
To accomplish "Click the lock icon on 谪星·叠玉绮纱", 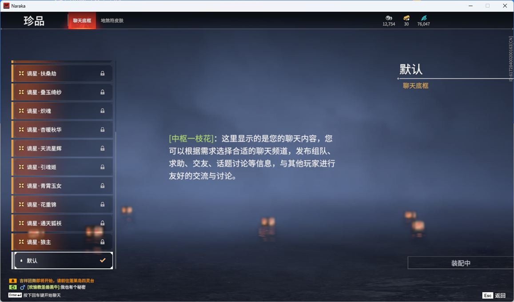I will tap(103, 92).
